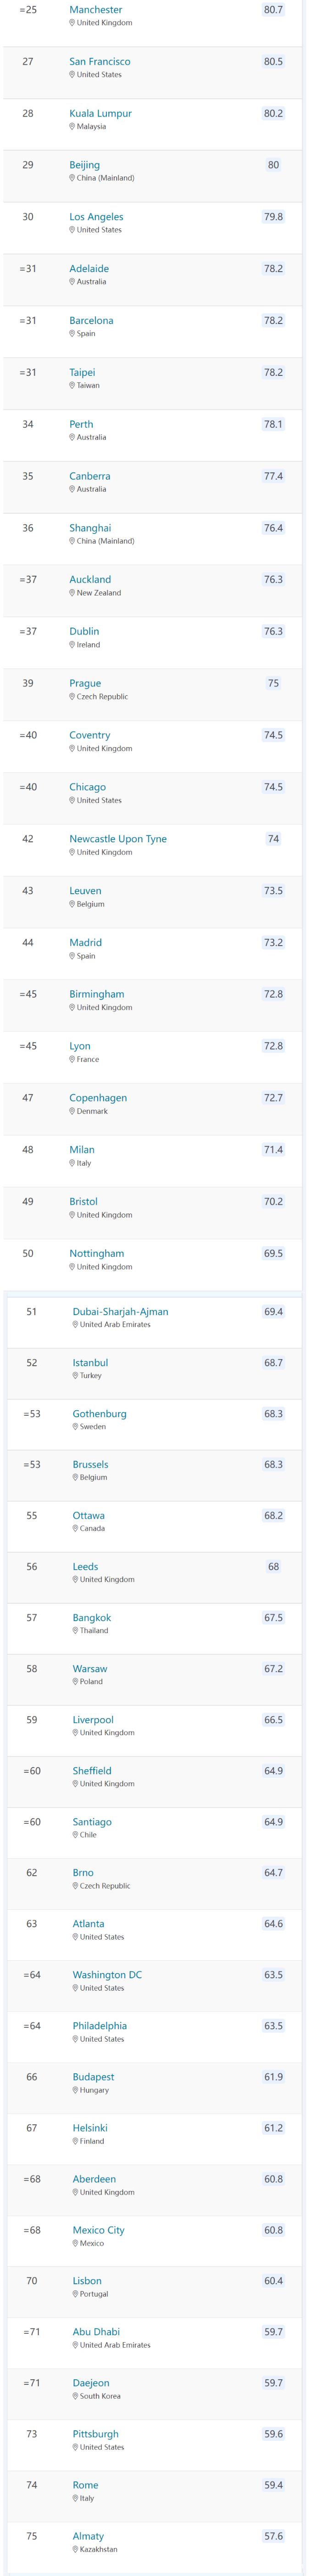Click the 57.6 score for Almaty
The height and width of the screenshot is (2576, 310).
tap(273, 2536)
